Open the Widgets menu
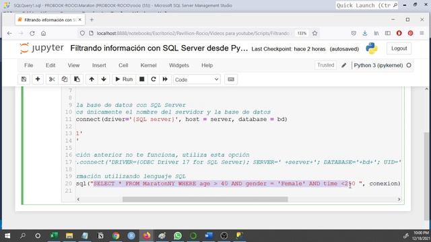Screen dimensions: 431x242 tap(179, 65)
